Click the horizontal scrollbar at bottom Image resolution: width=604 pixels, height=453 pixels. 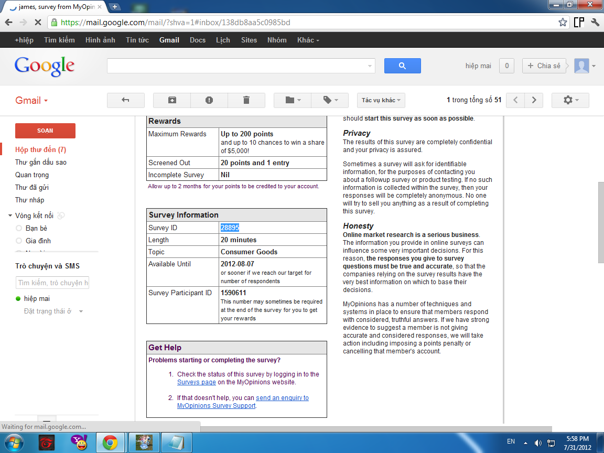376,429
